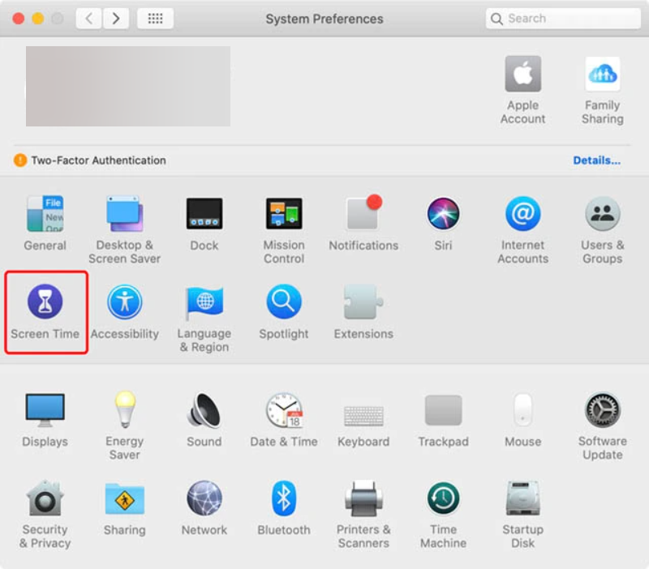Click Details link for Two-Factor Authentication
The width and height of the screenshot is (649, 569).
597,160
